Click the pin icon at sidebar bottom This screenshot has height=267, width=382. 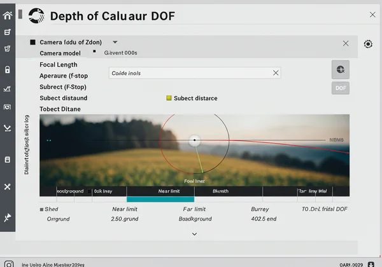pos(8,218)
